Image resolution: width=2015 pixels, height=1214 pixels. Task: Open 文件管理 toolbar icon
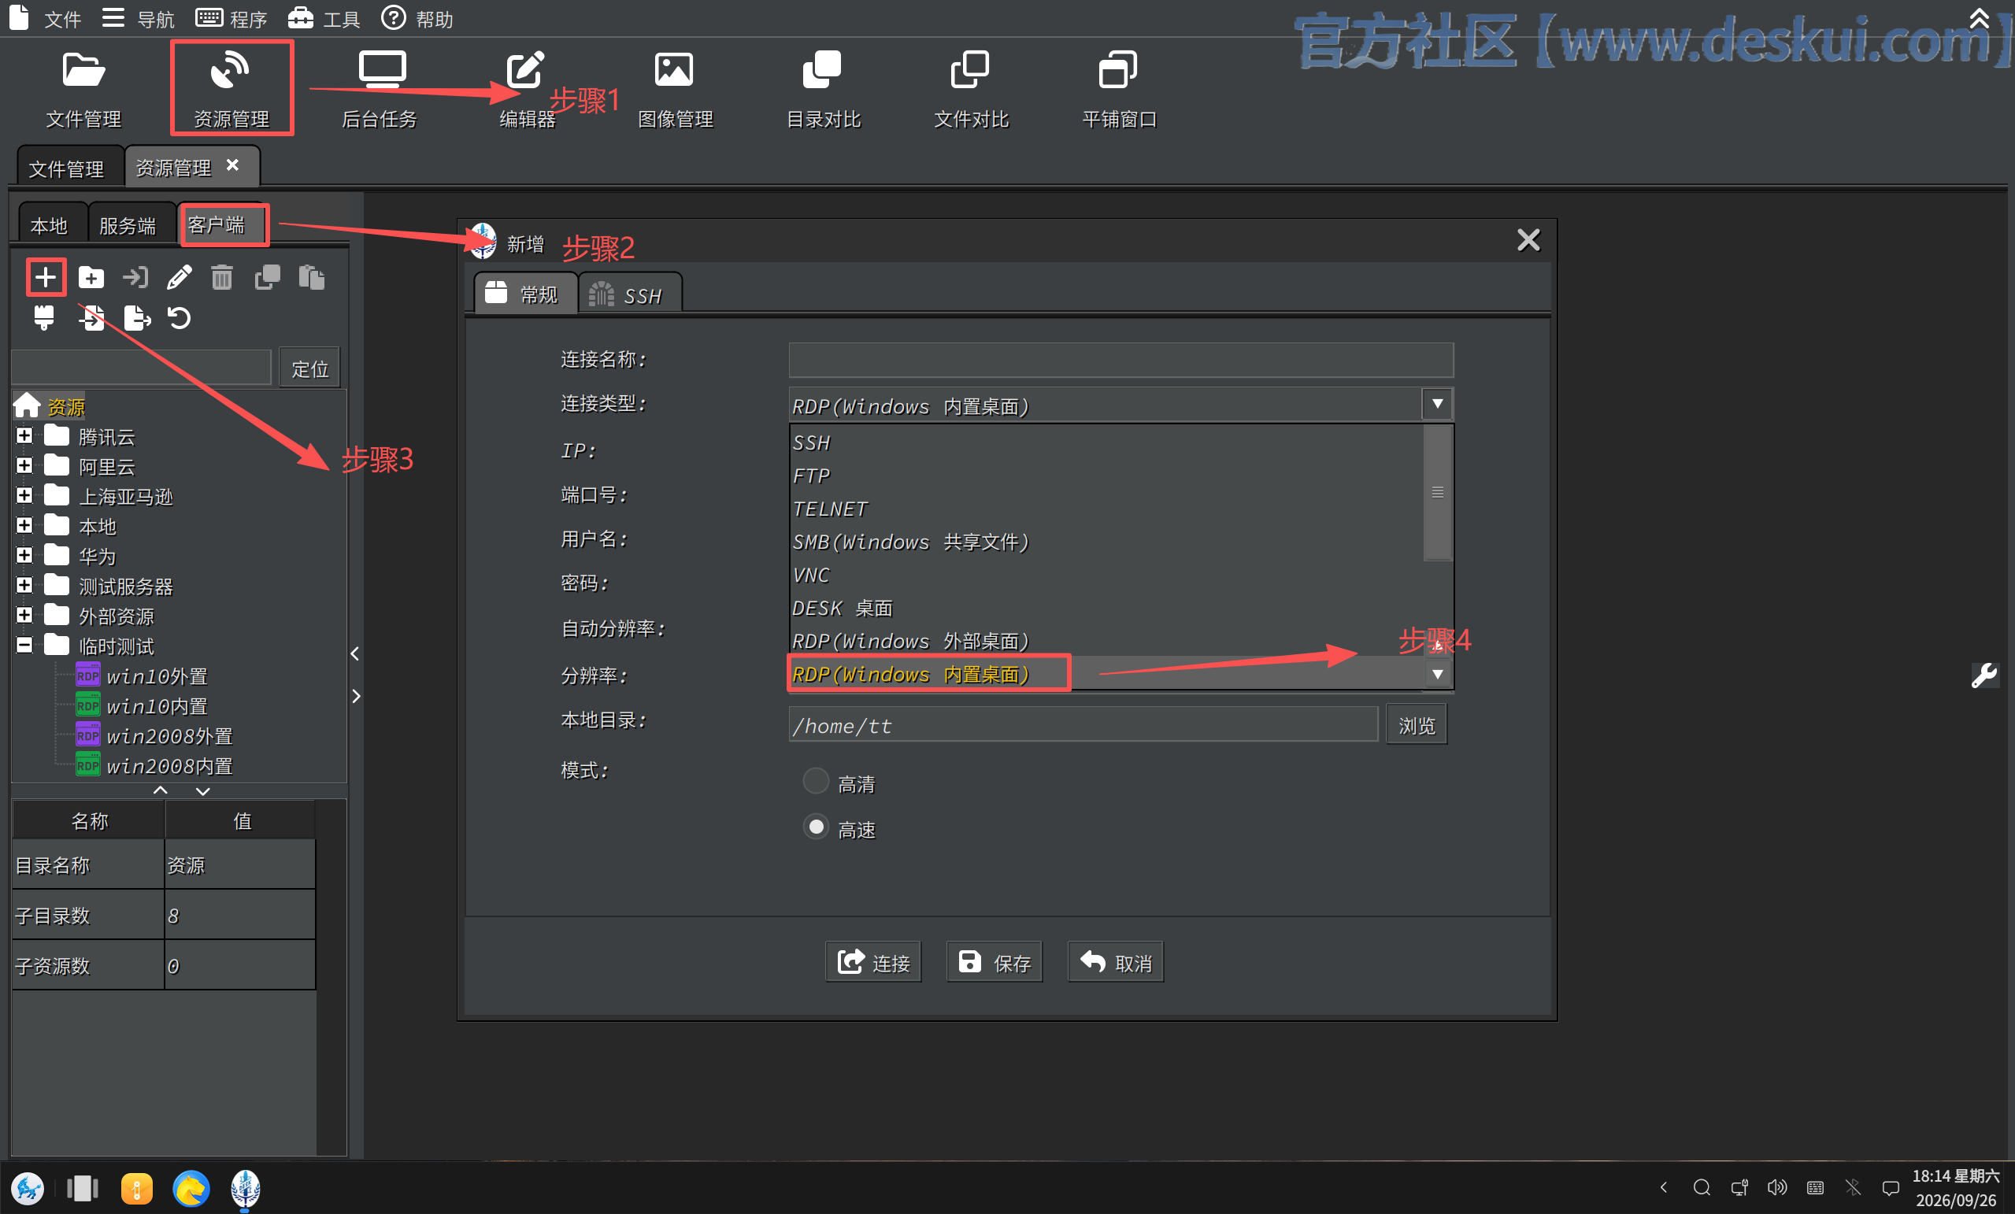[x=83, y=89]
